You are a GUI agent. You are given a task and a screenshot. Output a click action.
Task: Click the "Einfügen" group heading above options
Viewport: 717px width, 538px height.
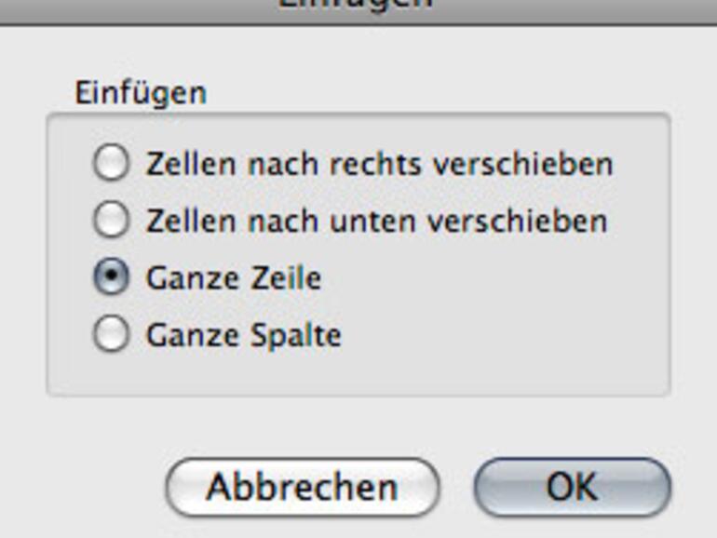(140, 93)
